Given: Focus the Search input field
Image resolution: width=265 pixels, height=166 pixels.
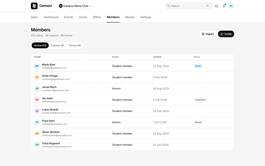Looking at the screenshot, I should click(188, 6).
